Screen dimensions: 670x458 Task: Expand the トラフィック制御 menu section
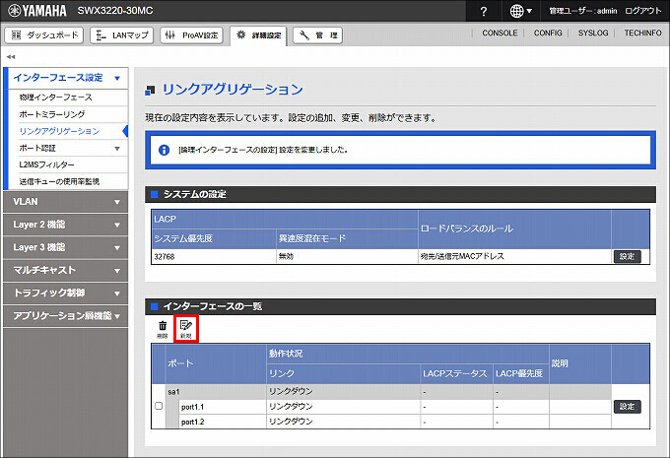coord(64,293)
